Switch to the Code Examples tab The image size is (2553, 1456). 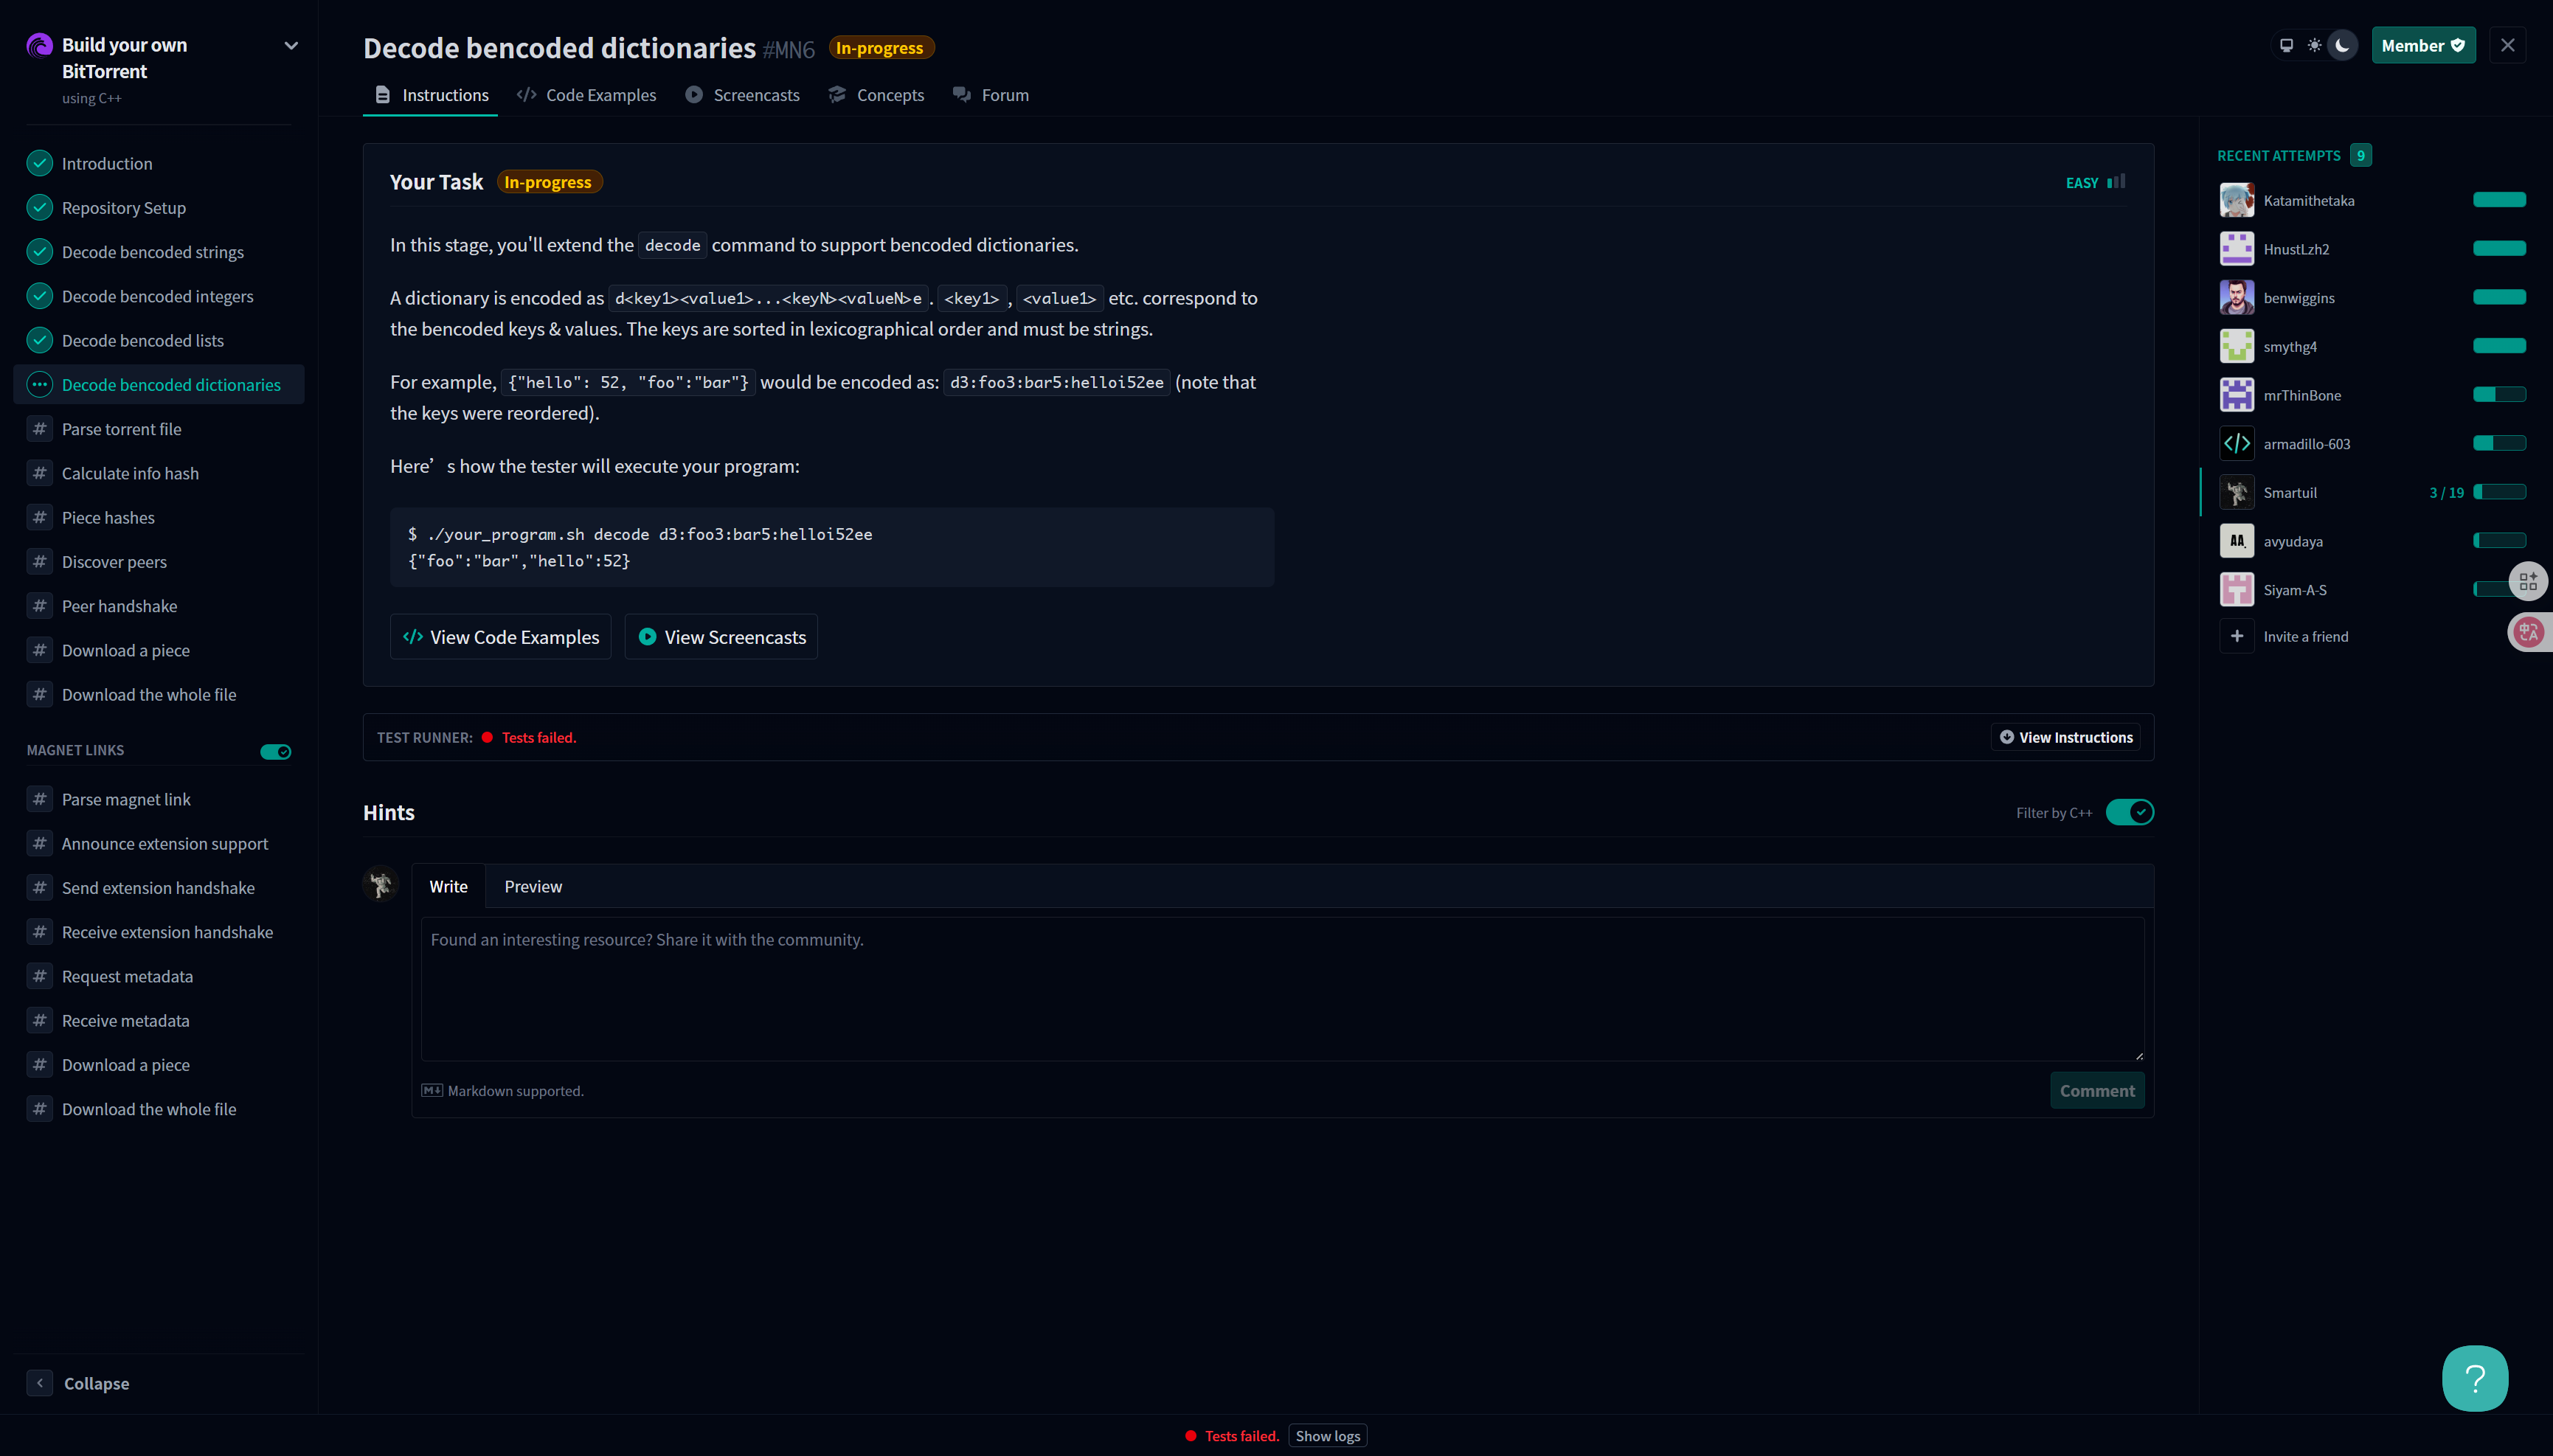587,95
